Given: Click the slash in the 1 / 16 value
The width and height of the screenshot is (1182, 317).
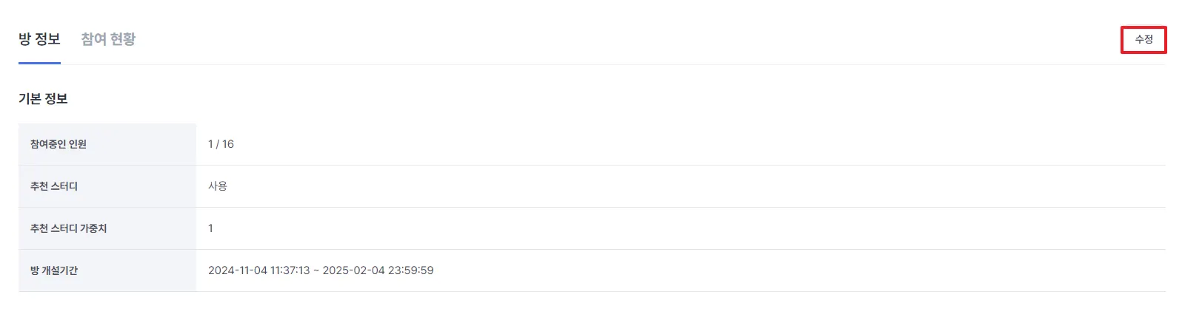Looking at the screenshot, I should pos(218,144).
